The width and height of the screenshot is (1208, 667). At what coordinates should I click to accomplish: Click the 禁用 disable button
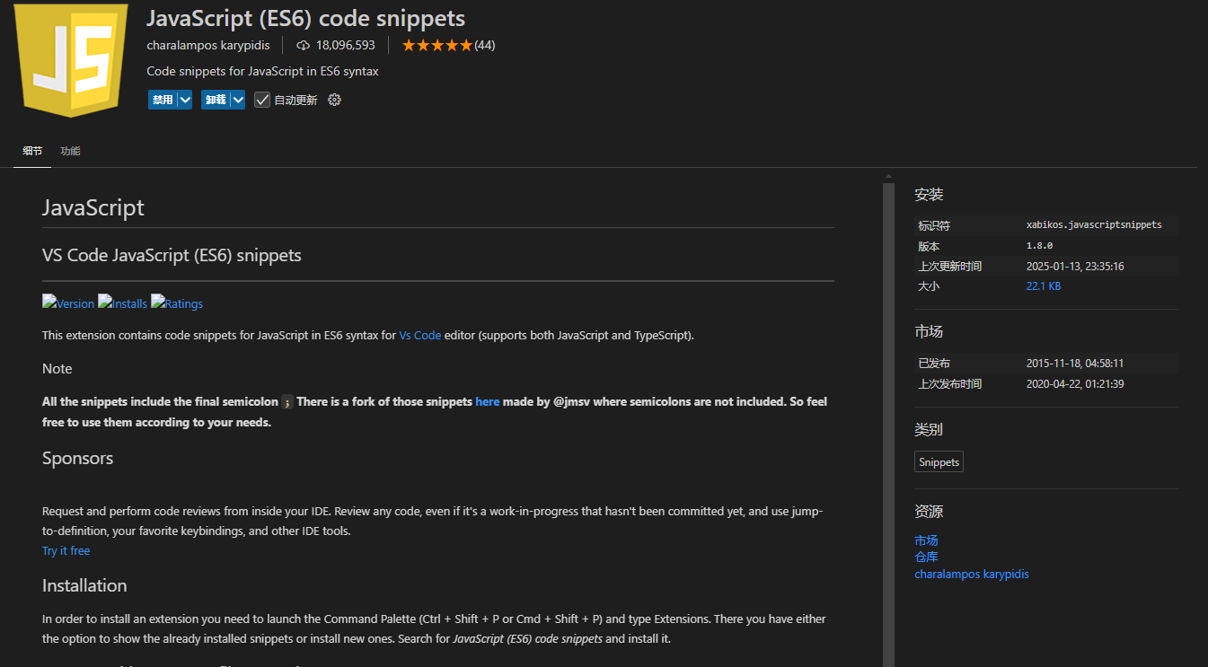pyautogui.click(x=163, y=100)
